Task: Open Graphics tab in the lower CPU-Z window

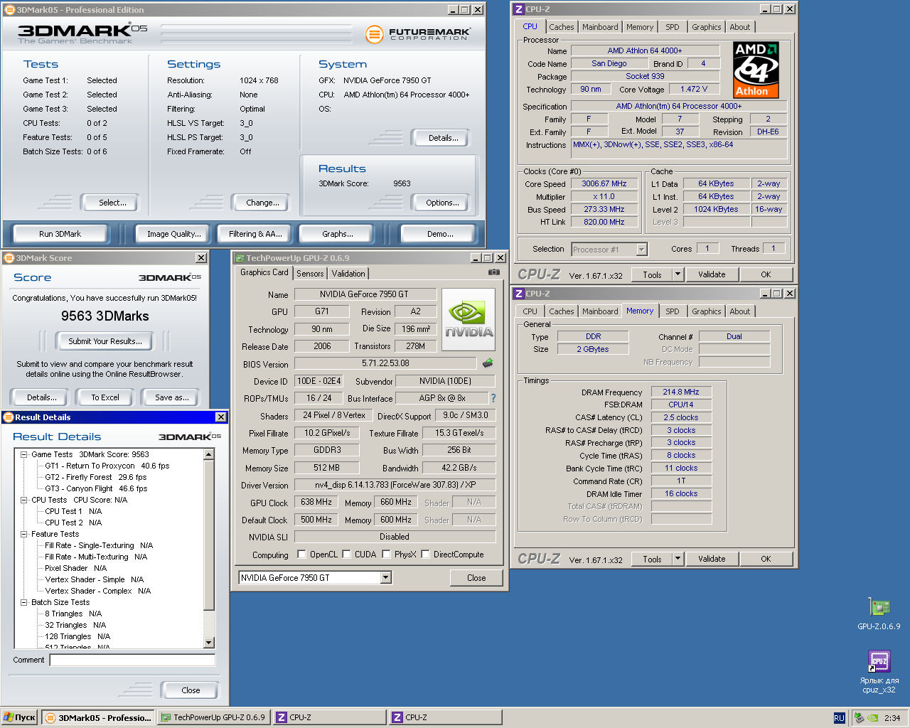Action: pyautogui.click(x=707, y=311)
